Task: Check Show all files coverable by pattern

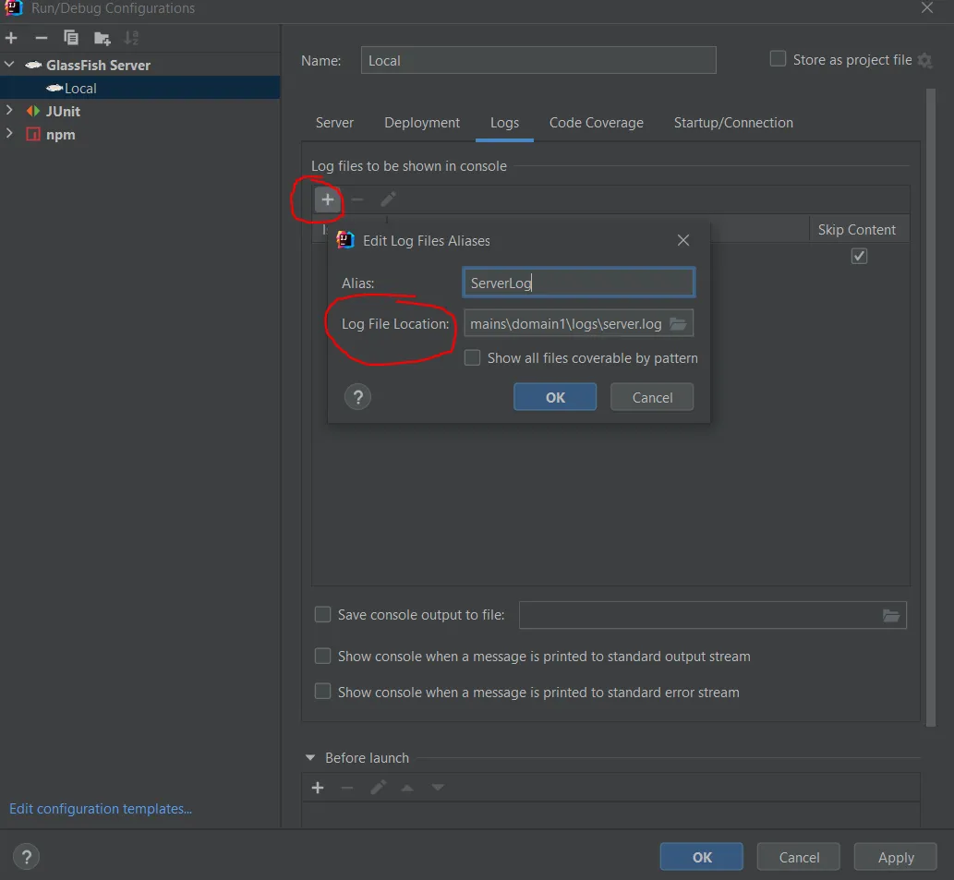Action: pyautogui.click(x=472, y=357)
